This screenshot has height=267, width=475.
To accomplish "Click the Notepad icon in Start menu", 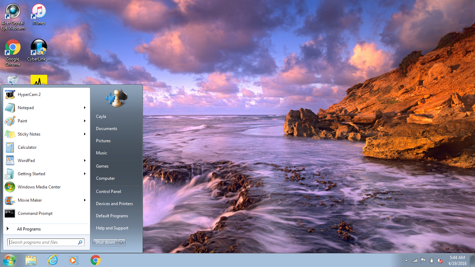I will (10, 108).
